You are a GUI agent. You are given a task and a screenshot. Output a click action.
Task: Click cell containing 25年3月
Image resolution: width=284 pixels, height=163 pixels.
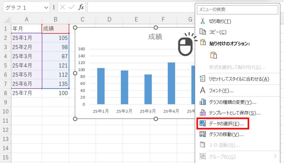[26, 56]
